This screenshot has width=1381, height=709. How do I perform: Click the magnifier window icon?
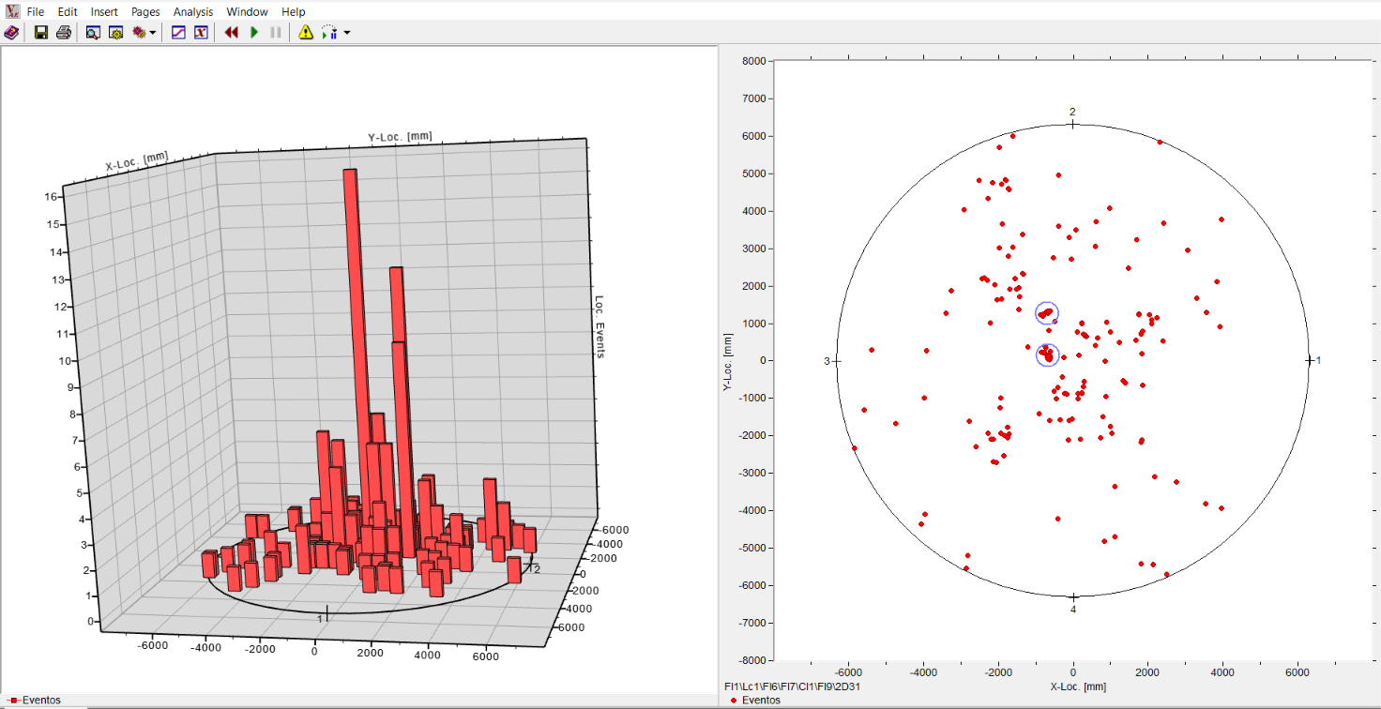pyautogui.click(x=93, y=33)
